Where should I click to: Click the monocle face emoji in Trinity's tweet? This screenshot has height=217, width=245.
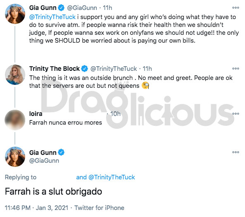pyautogui.click(x=145, y=85)
